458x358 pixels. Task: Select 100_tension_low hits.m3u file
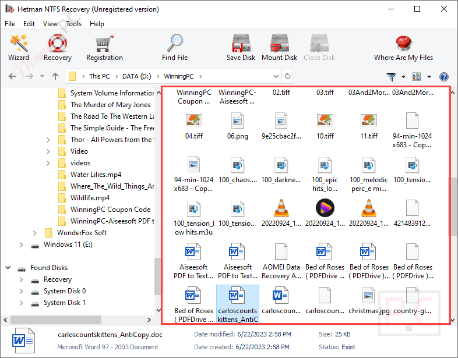[194, 218]
